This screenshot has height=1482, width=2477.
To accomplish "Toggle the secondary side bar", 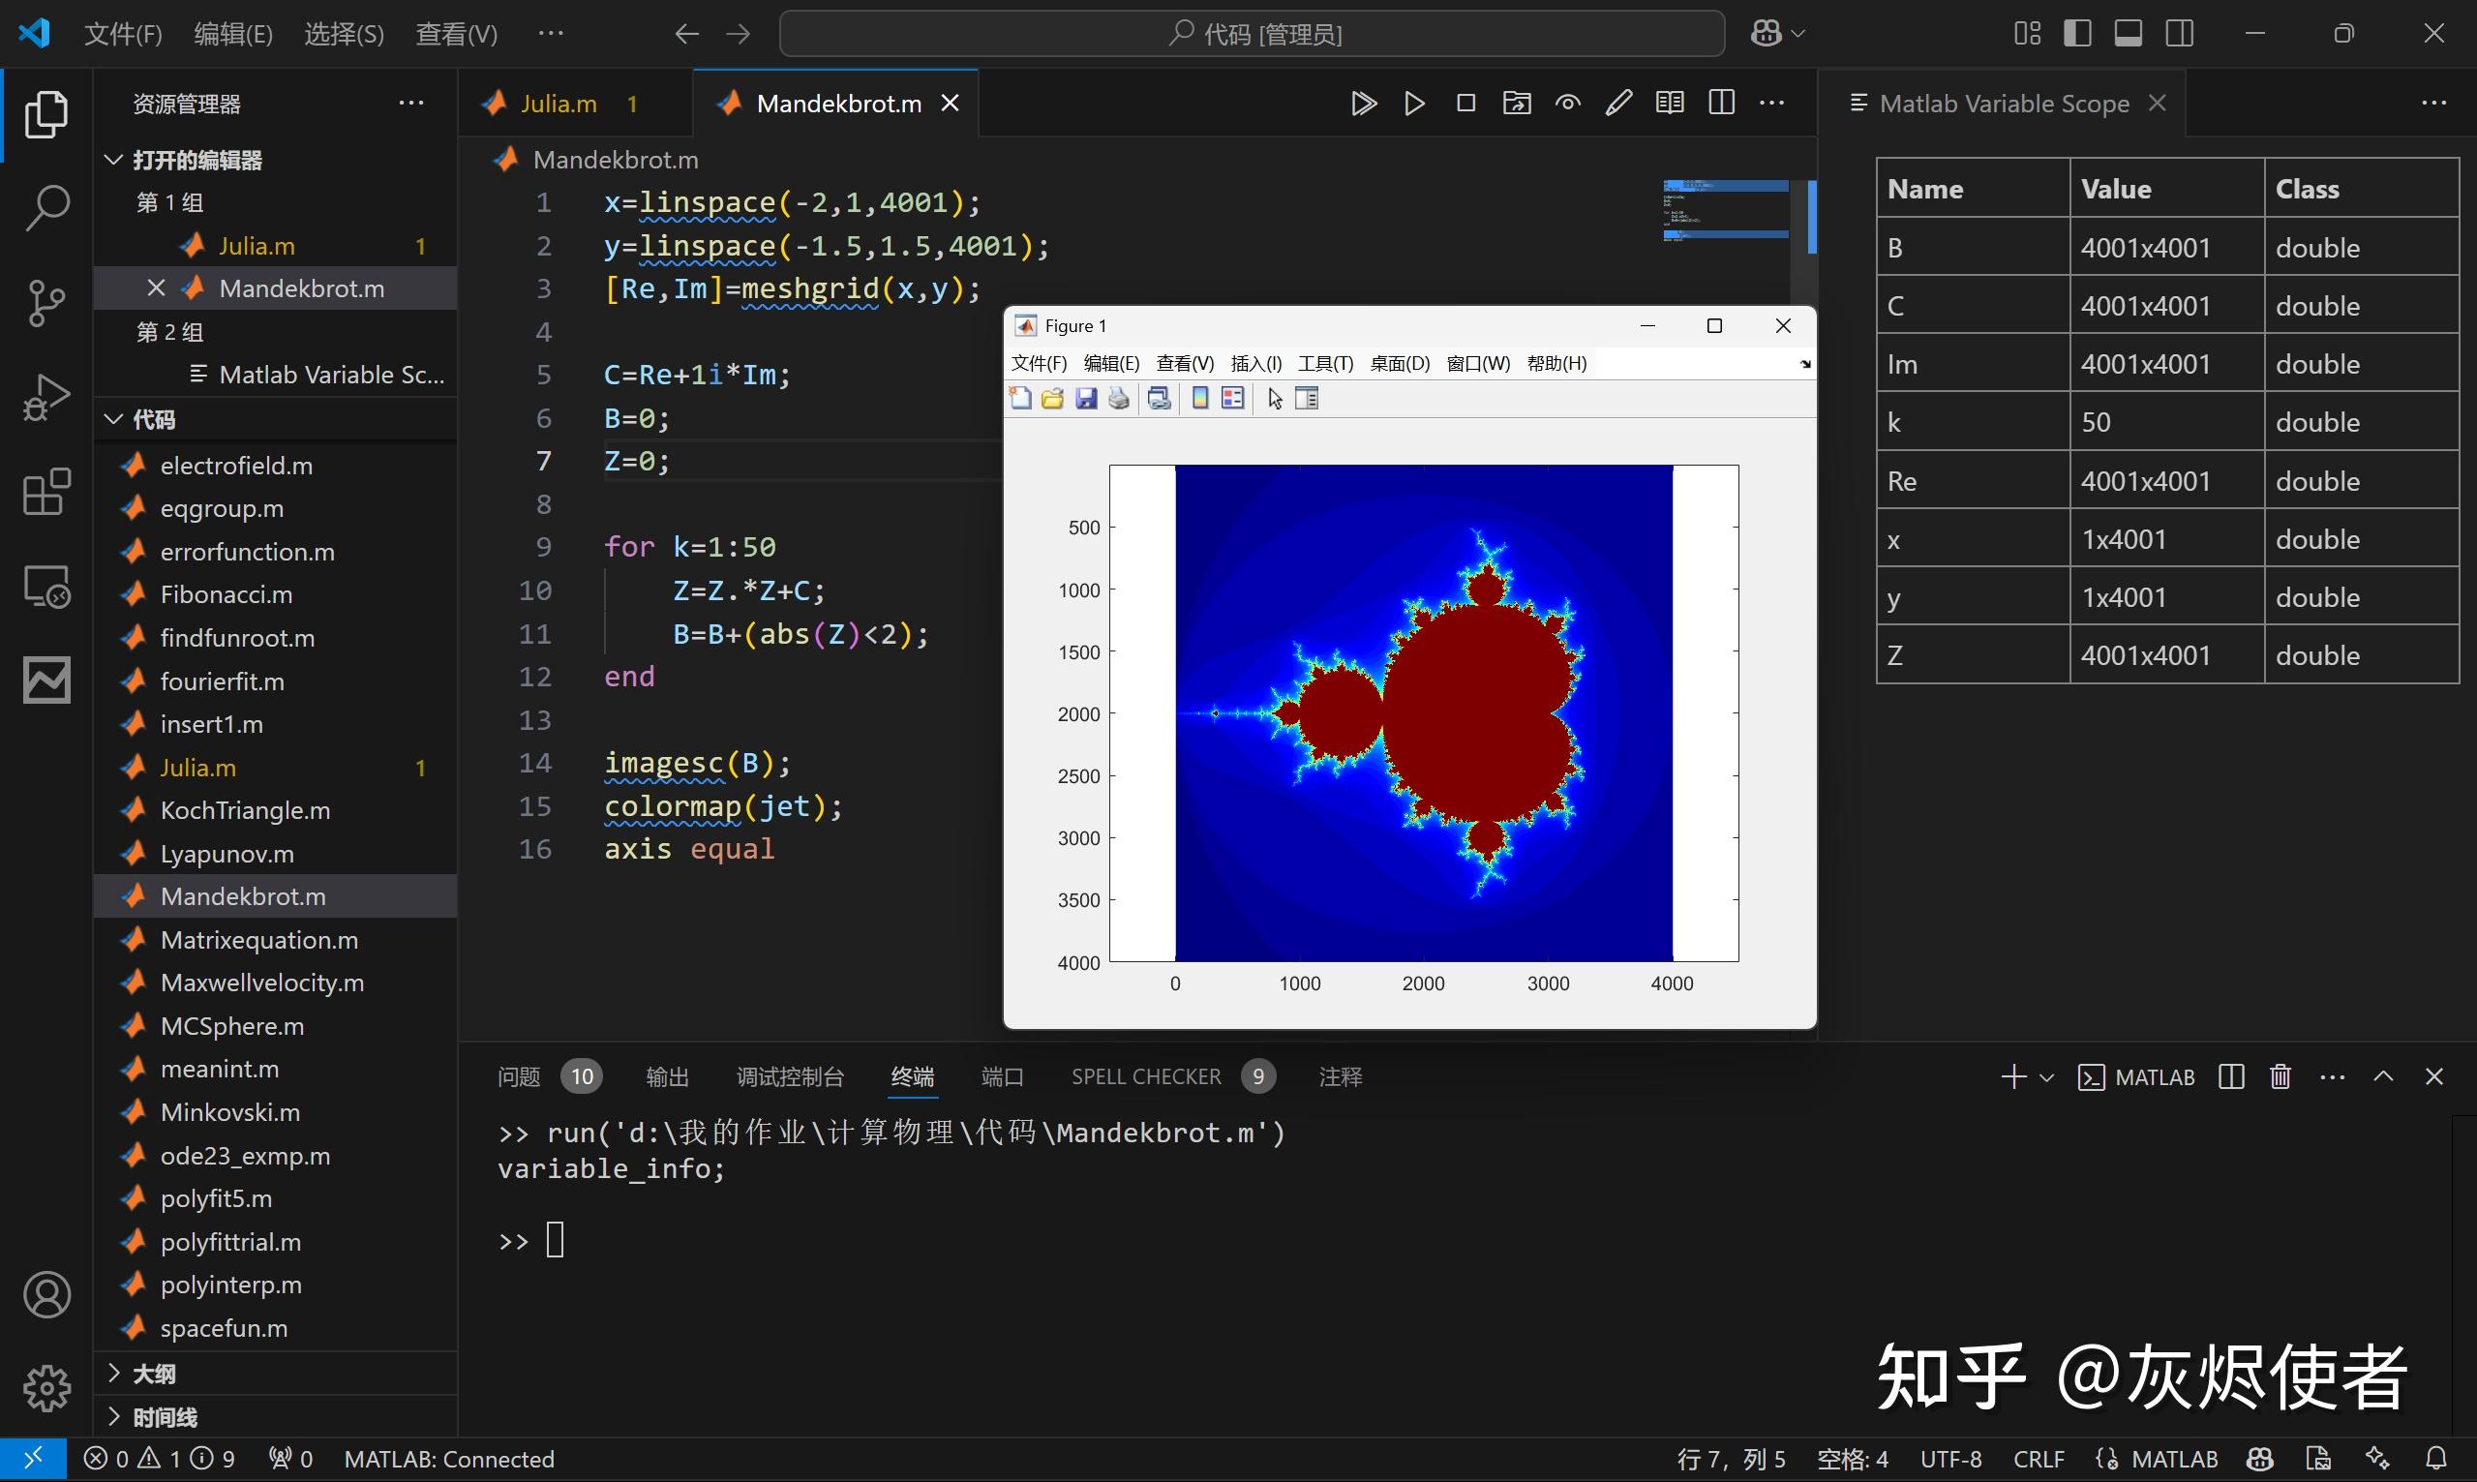I will pyautogui.click(x=2180, y=32).
